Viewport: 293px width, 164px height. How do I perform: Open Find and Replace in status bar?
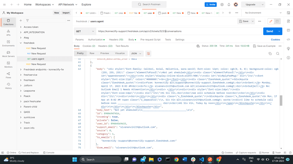pyautogui.click(x=28, y=153)
